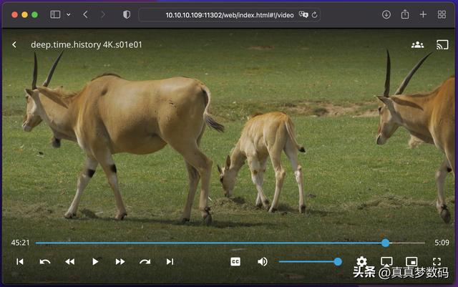Expand the sidebar dropdown chevron
This screenshot has width=458, height=287.
click(x=69, y=14)
